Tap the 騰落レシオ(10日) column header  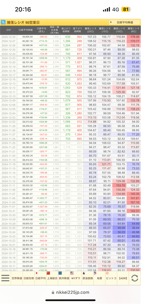[119, 30]
